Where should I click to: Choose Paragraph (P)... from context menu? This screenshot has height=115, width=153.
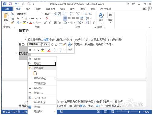coord(42,93)
